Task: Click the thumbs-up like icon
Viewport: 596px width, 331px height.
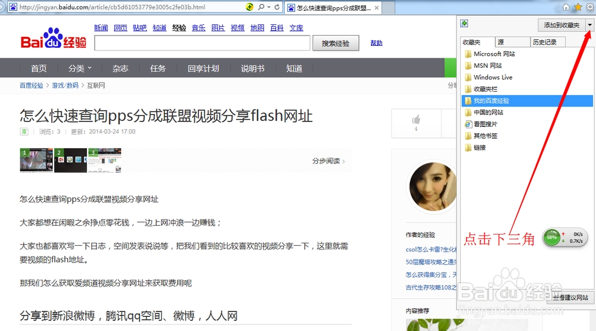Action: 416,120
